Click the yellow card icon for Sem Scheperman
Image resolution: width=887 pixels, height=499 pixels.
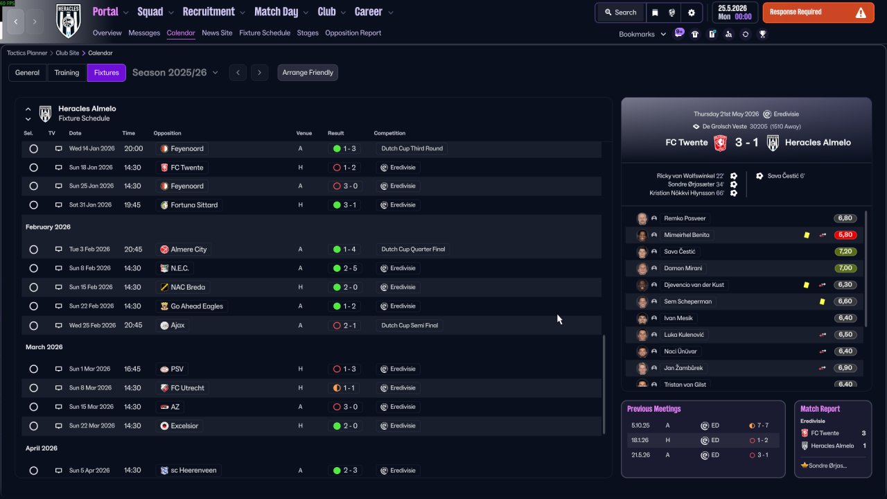tap(822, 301)
